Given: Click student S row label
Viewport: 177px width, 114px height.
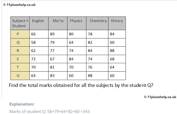Looking at the screenshot, I should click(x=20, y=59).
